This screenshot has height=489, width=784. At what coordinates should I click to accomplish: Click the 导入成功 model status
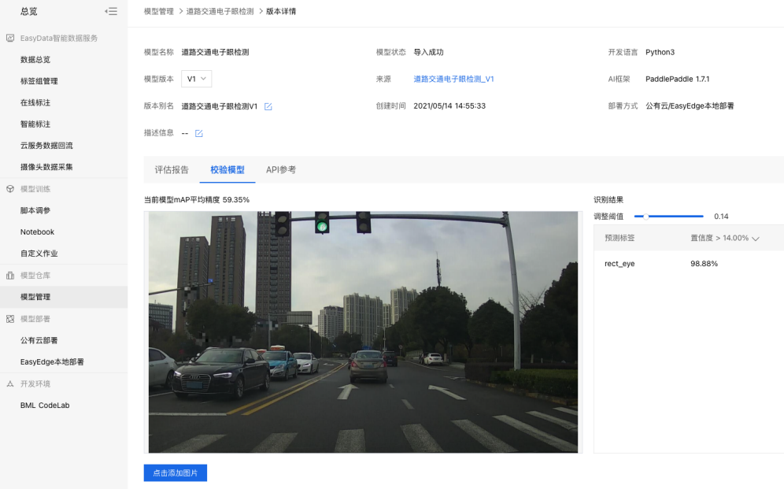click(x=428, y=52)
